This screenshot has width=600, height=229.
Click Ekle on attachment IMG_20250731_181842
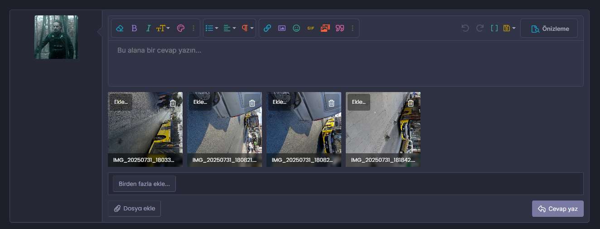tap(359, 102)
